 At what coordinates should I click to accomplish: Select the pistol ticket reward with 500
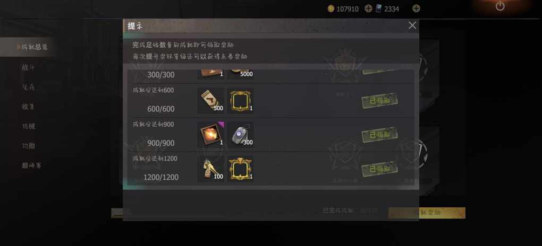[x=211, y=101]
